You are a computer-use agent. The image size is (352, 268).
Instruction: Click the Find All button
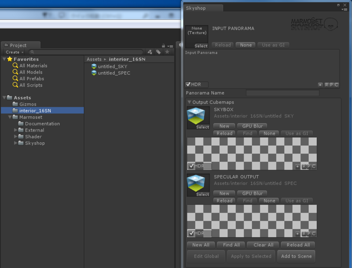pos(231,245)
